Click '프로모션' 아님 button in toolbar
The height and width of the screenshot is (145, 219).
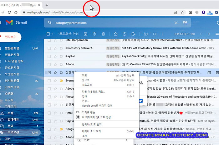[x=68, y=34]
